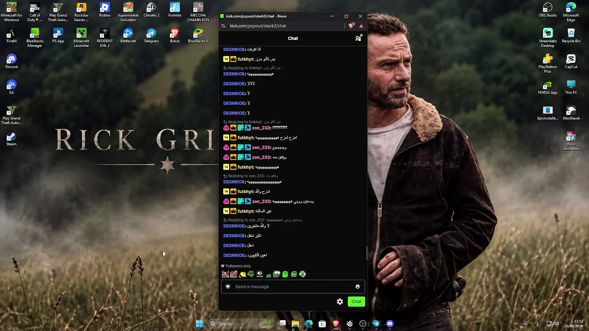
Task: Click the green Chat send button
Action: [356, 302]
